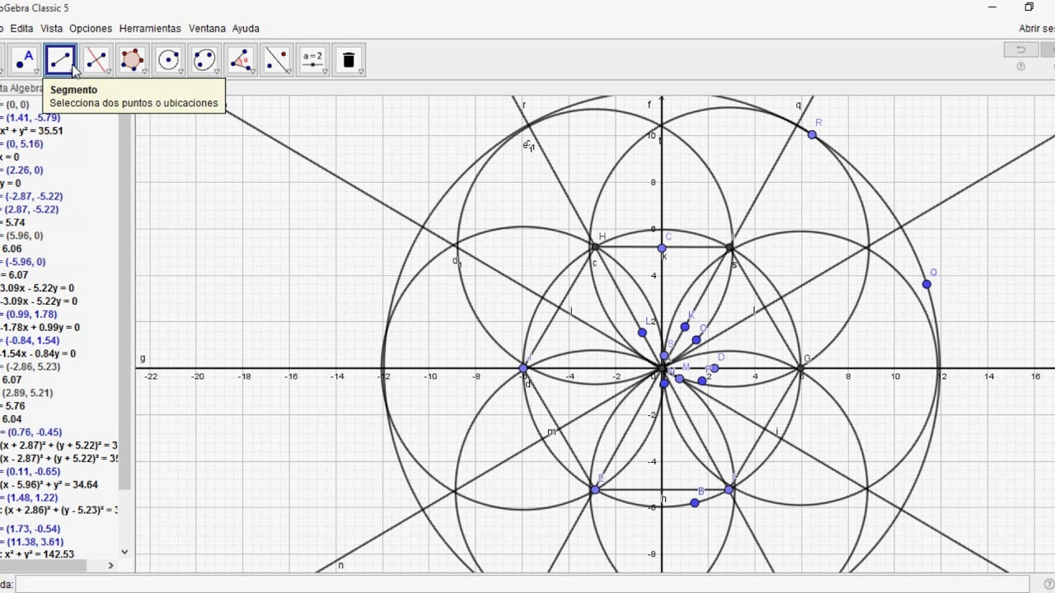
Task: Select point G on the x-axis
Action: tap(800, 368)
